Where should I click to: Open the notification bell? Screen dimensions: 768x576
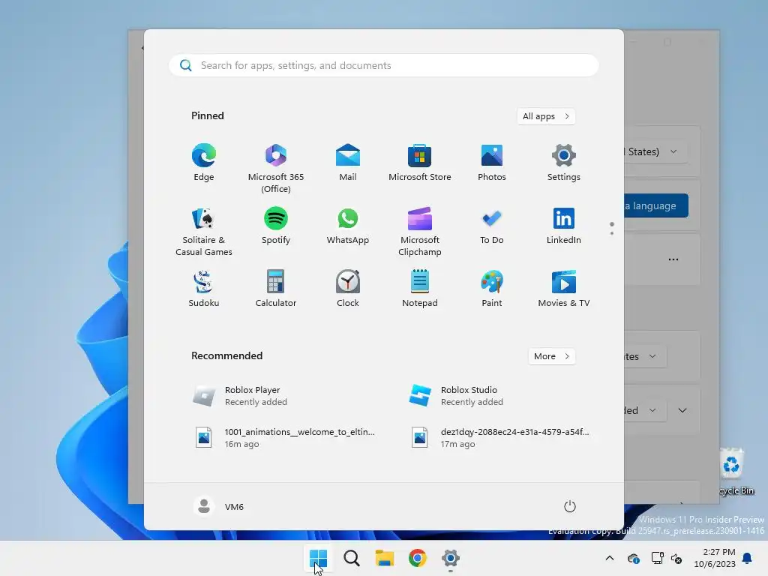748,558
